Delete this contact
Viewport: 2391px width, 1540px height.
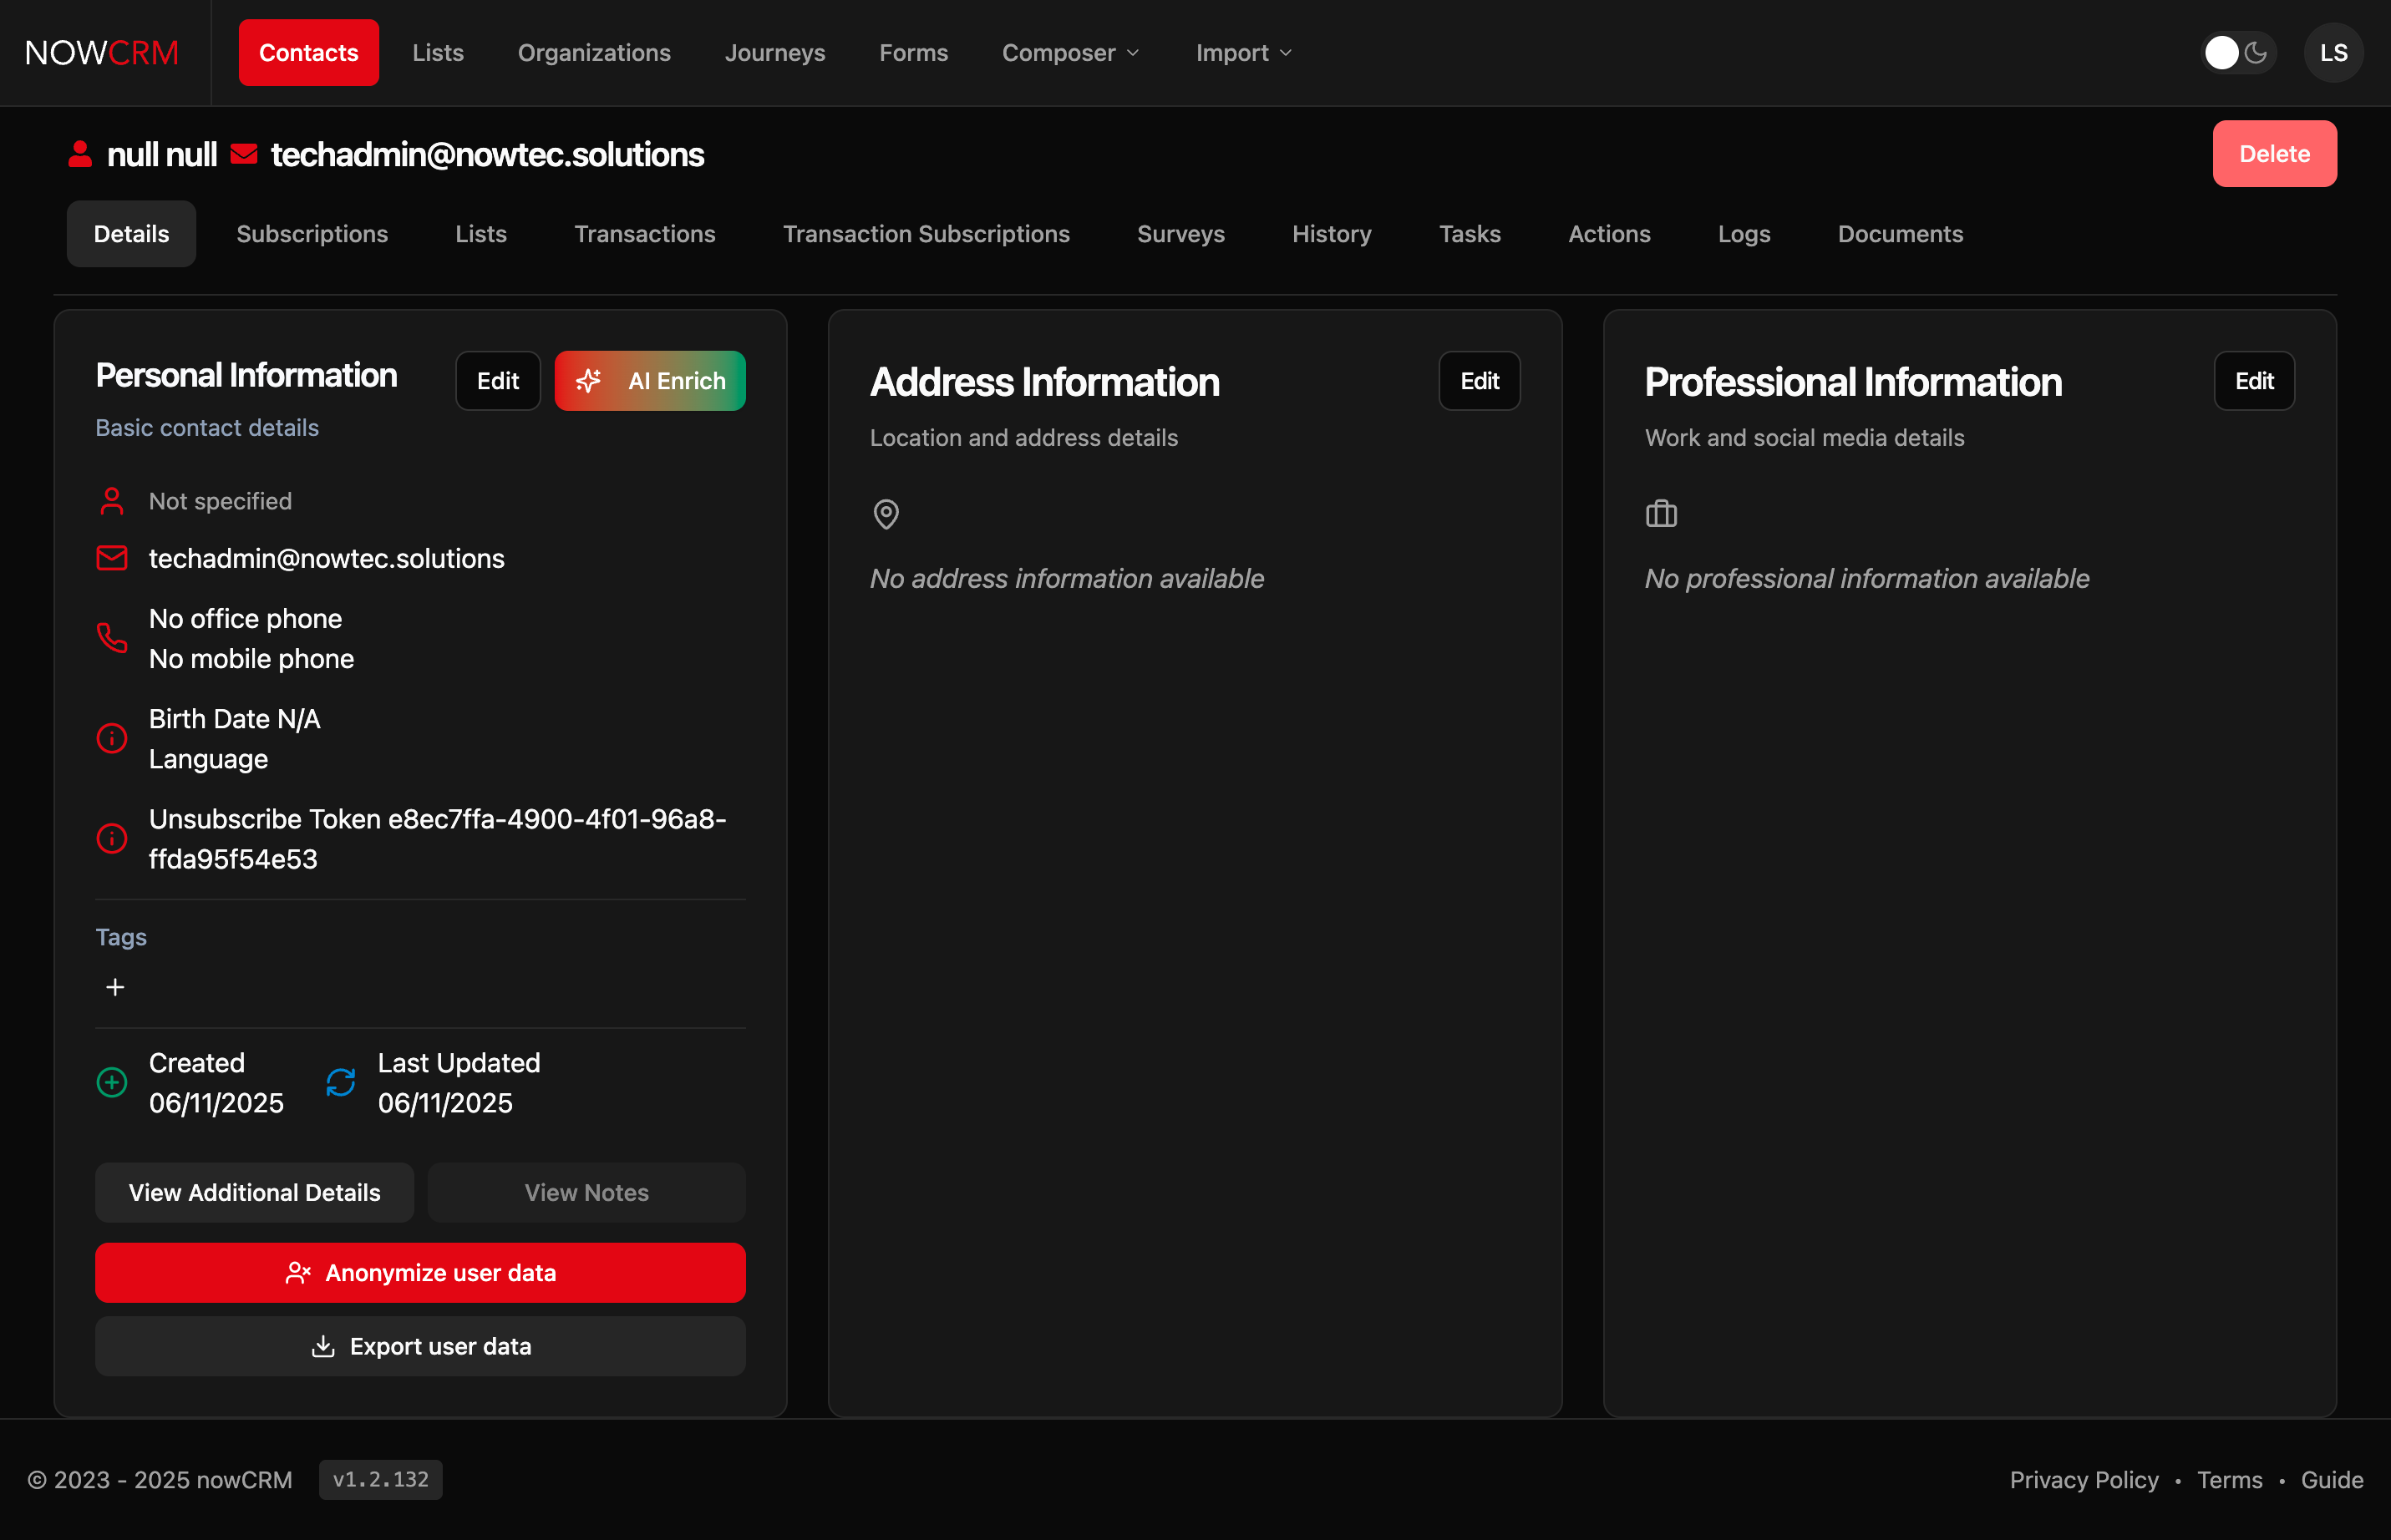(2274, 153)
